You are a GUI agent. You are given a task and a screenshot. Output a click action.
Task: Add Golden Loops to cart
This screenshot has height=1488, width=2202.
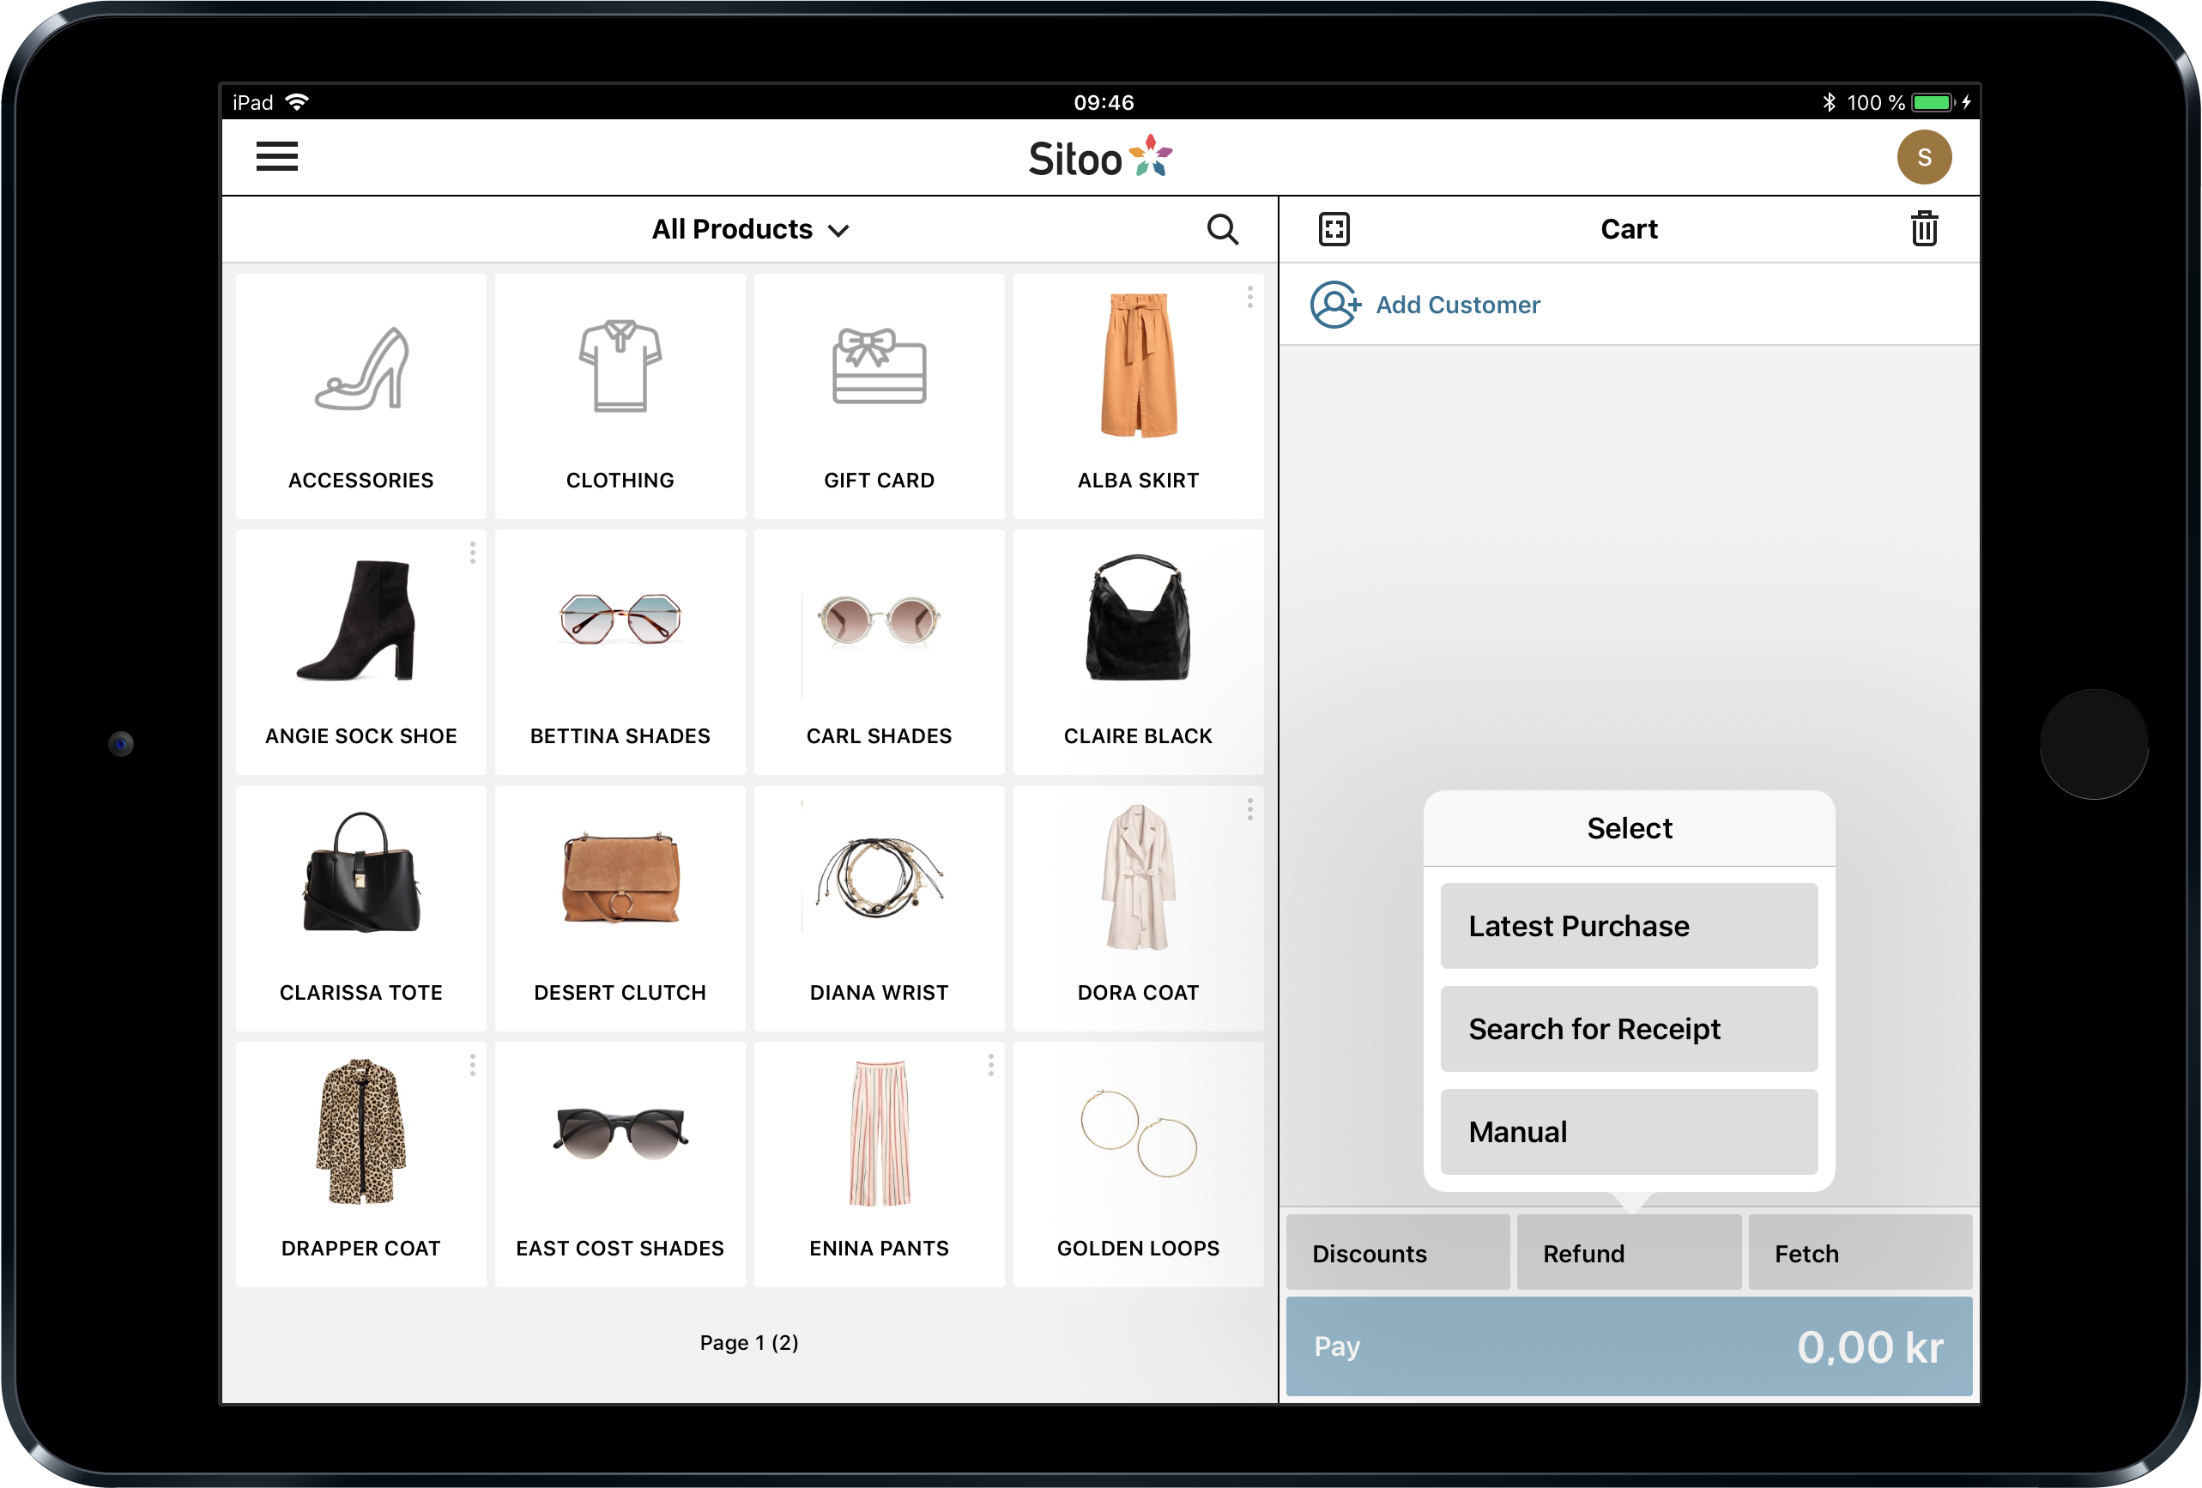(x=1138, y=1164)
